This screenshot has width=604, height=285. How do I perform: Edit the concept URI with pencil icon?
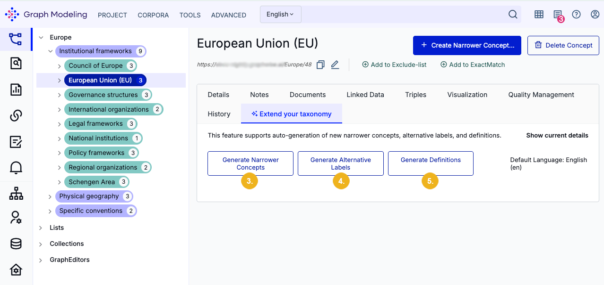pos(335,65)
